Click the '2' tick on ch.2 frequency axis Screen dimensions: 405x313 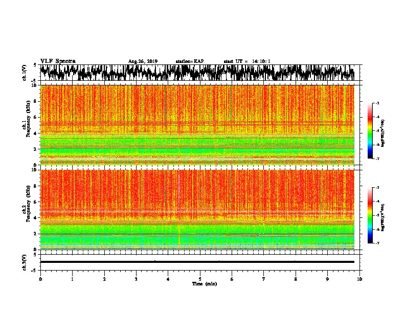[35, 234]
